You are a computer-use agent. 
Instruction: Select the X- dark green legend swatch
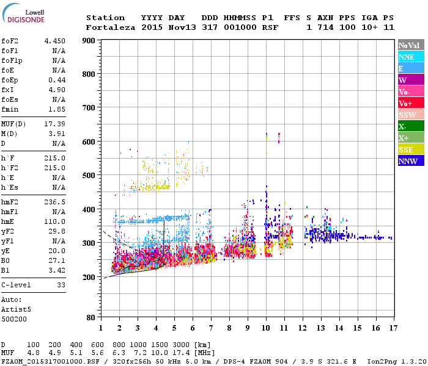point(411,126)
